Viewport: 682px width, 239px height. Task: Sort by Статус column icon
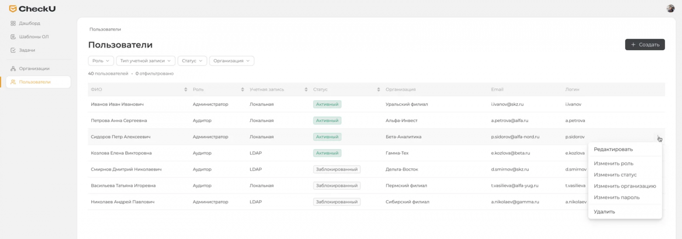click(x=379, y=89)
